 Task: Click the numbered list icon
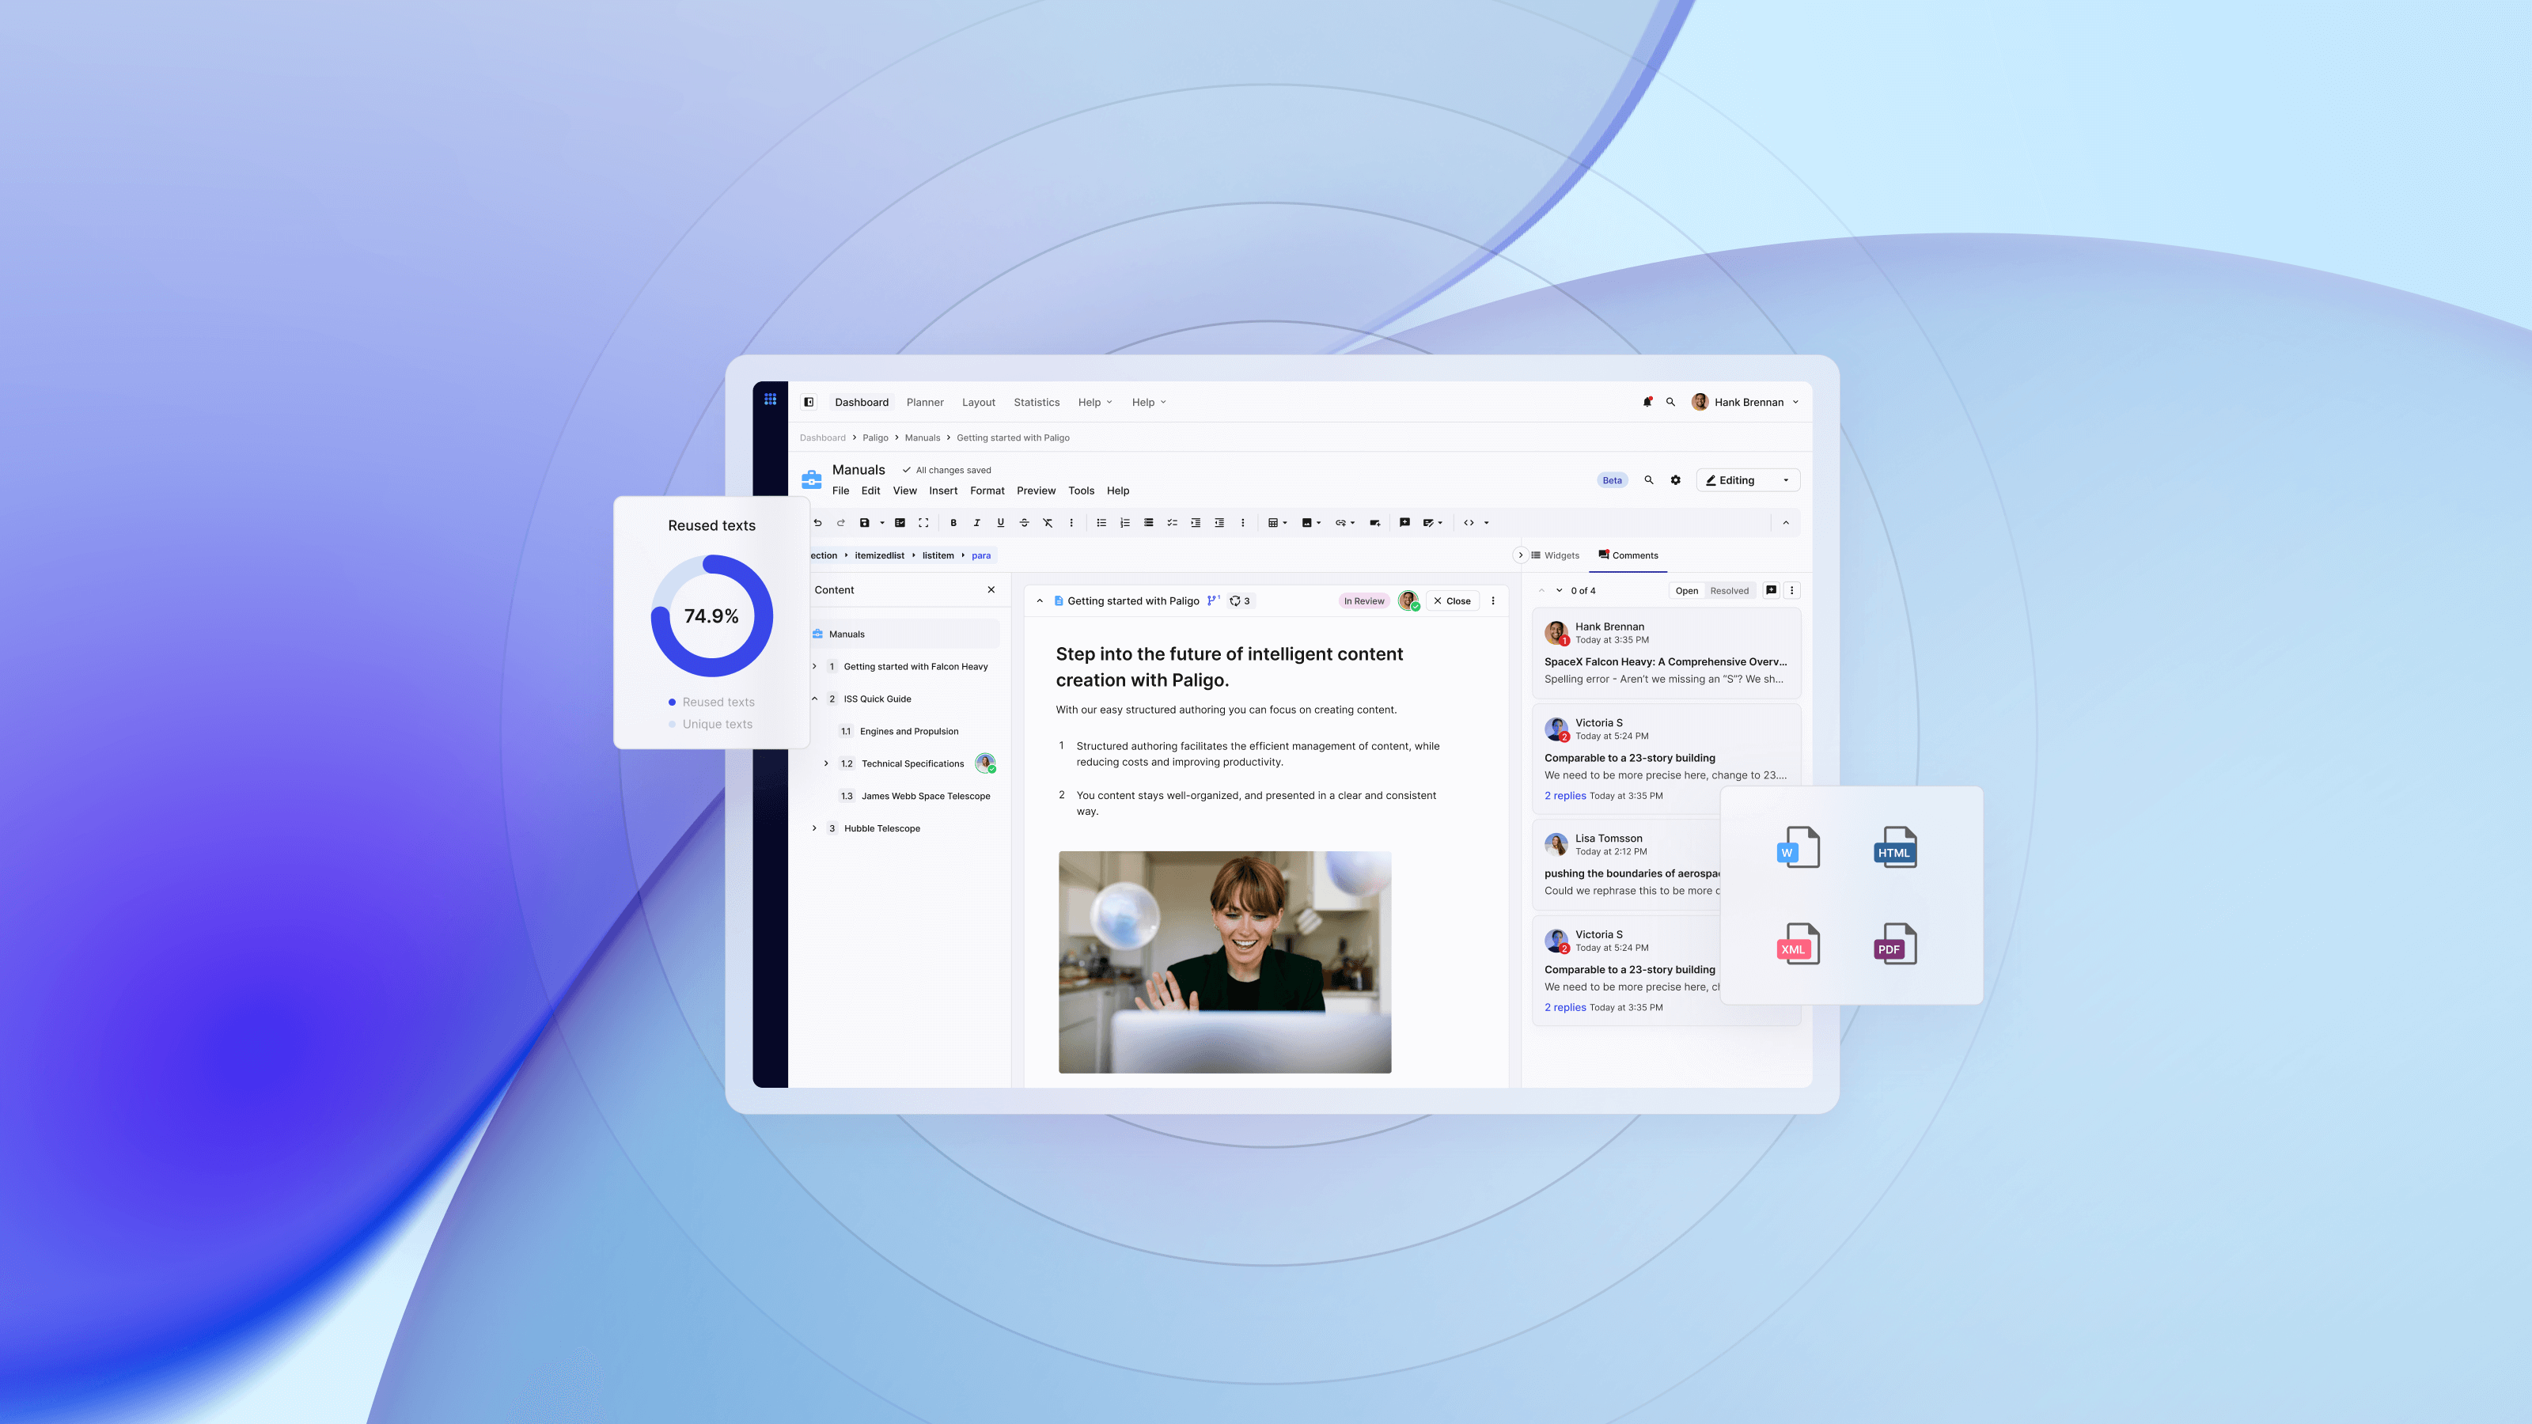tap(1124, 523)
